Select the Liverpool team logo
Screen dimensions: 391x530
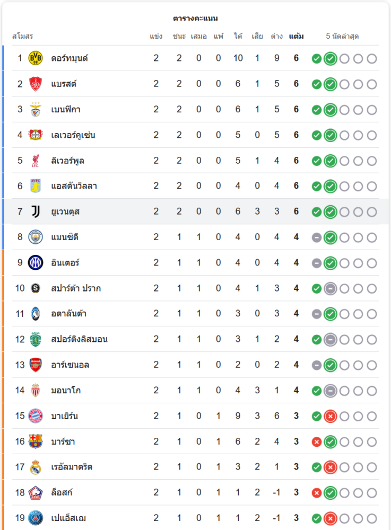point(36,161)
